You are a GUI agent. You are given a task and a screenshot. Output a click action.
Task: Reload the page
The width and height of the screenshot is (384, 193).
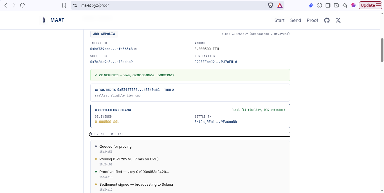pyautogui.click(x=23, y=5)
